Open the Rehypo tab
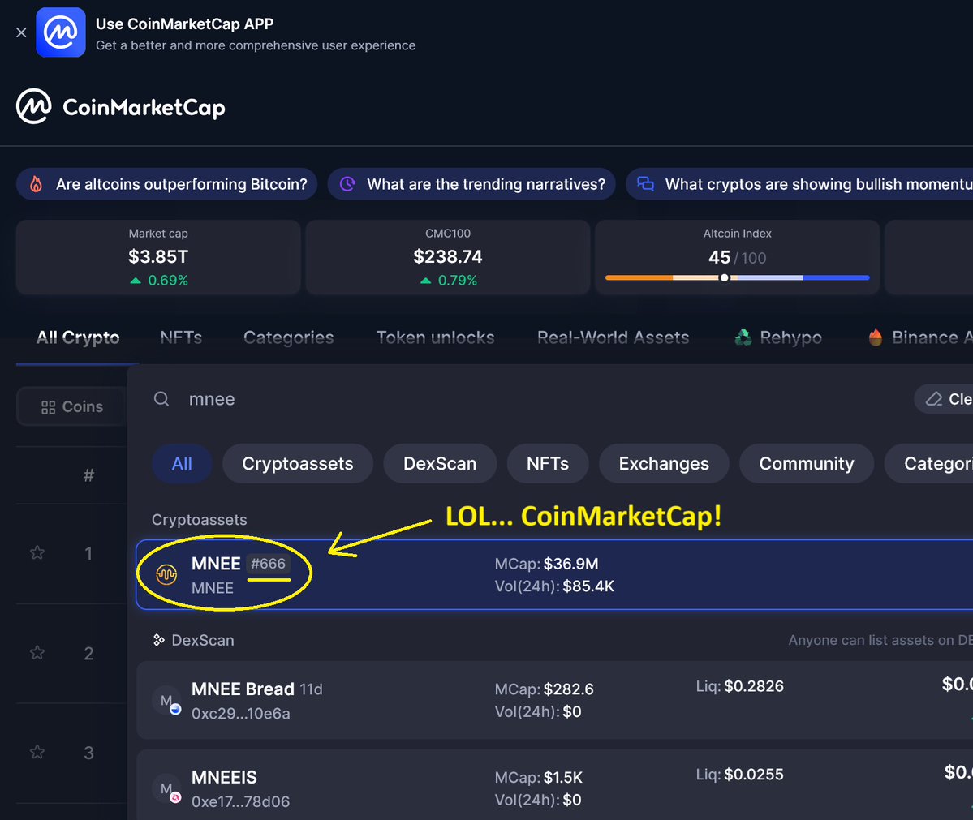 click(x=778, y=337)
